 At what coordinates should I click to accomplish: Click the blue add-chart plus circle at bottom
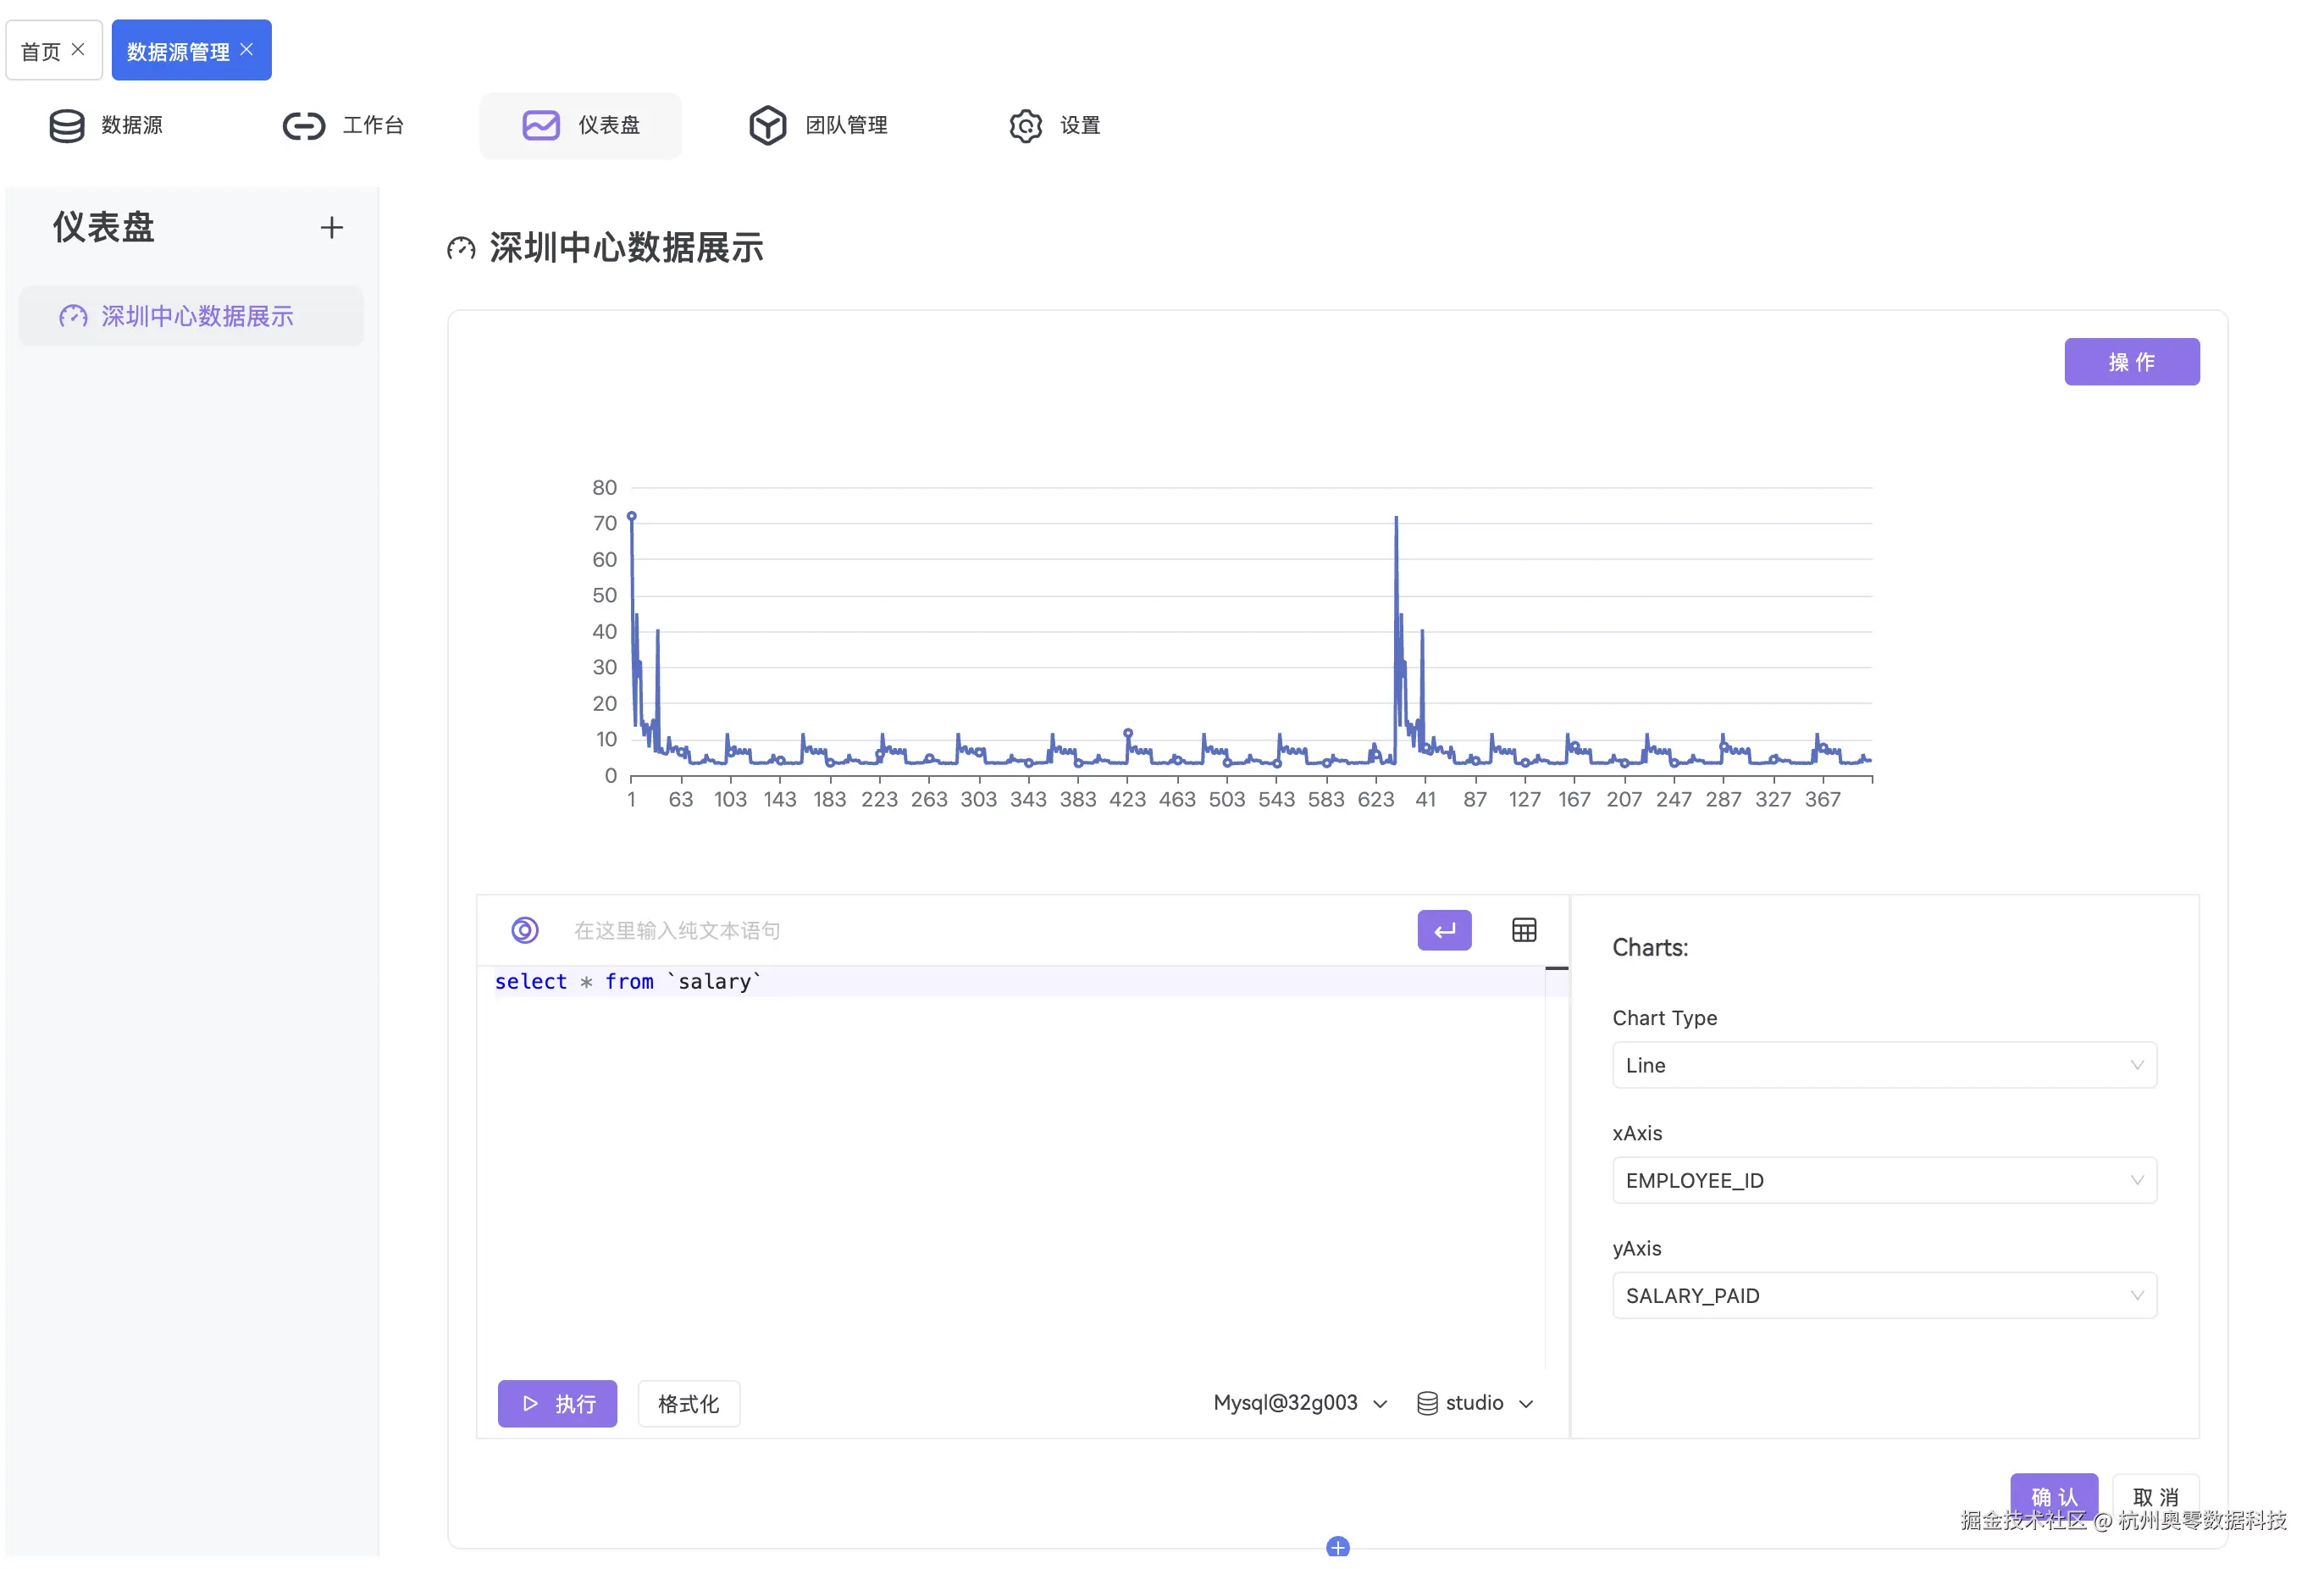(1337, 1547)
